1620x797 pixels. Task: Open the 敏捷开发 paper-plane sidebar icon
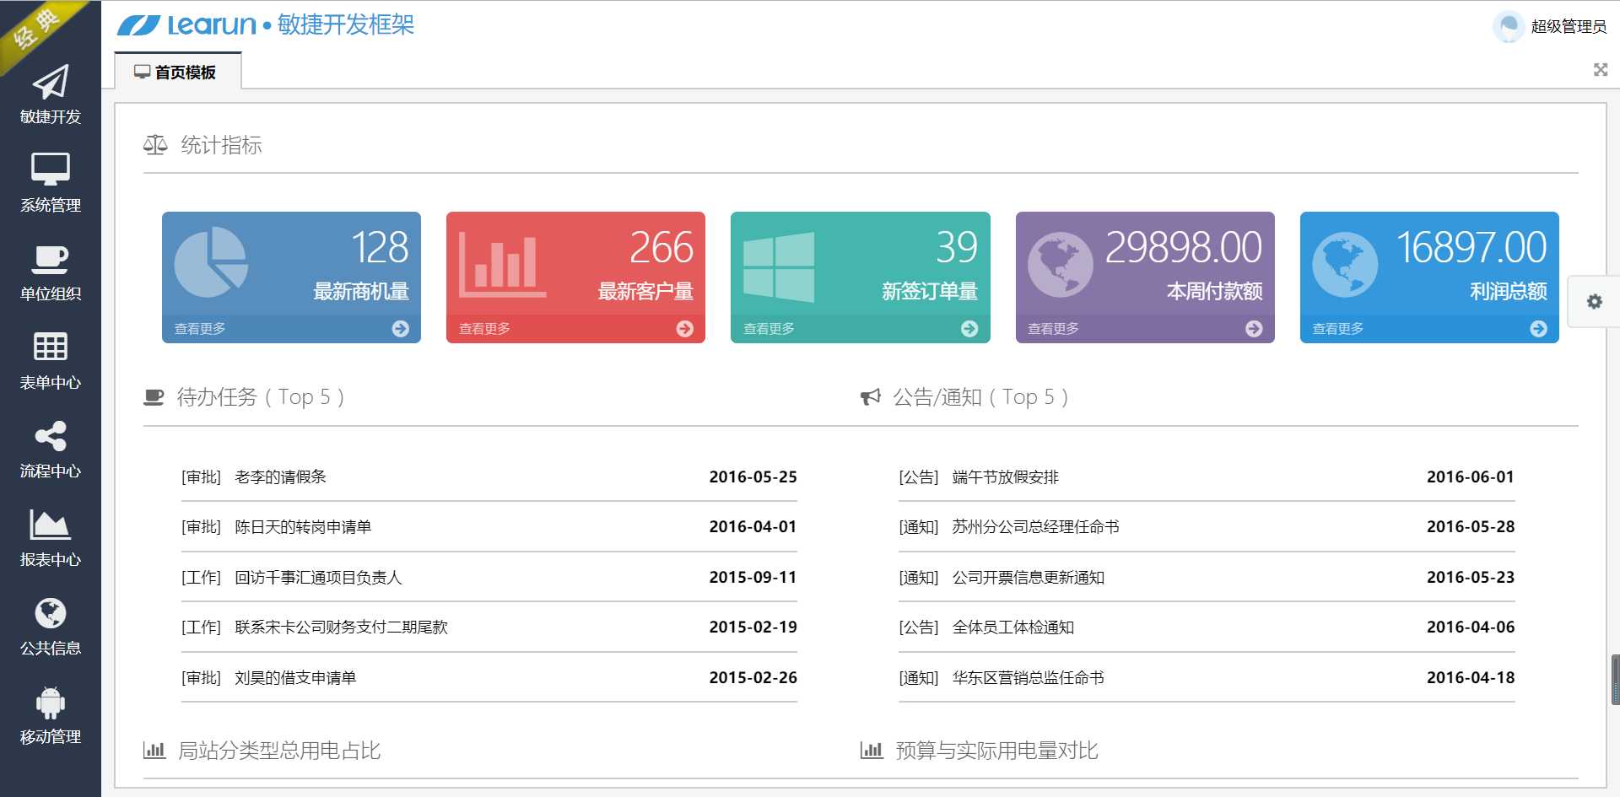(x=50, y=82)
